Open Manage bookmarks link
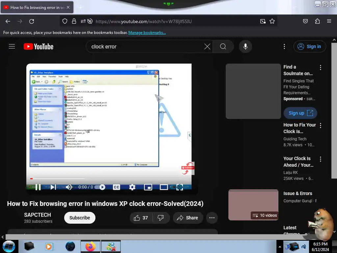This screenshot has height=253, width=337. click(147, 33)
